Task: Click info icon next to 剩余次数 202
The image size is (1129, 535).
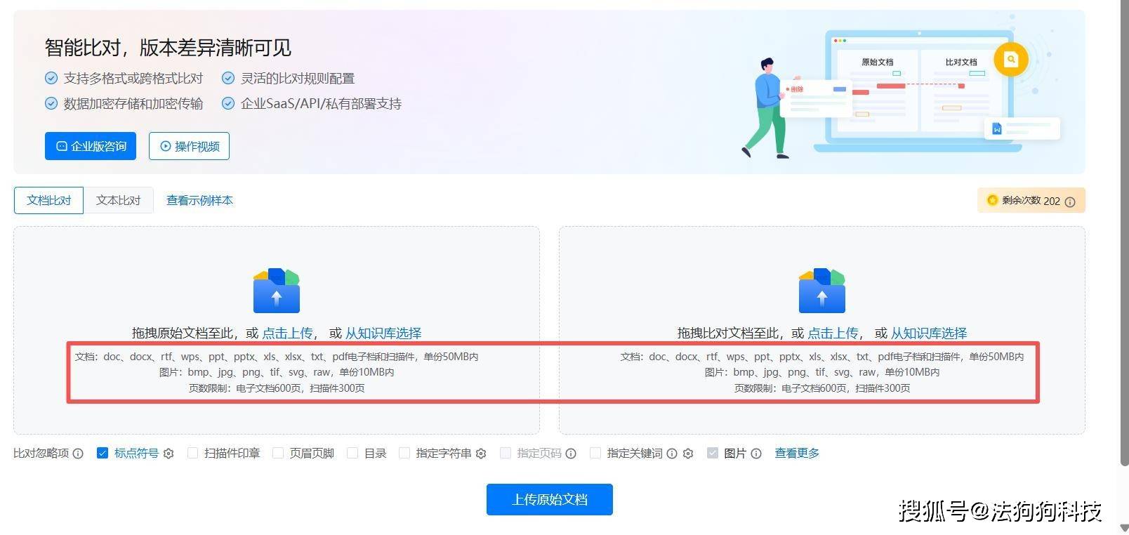Action: pos(1070,202)
